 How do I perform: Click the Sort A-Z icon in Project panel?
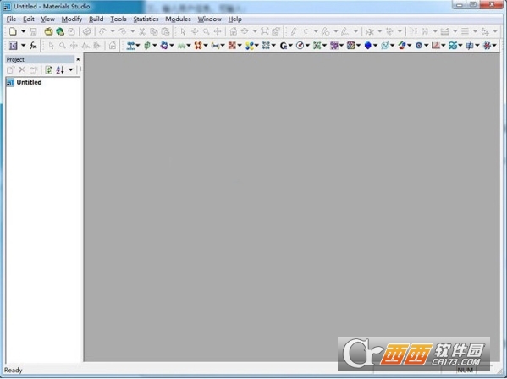(60, 69)
